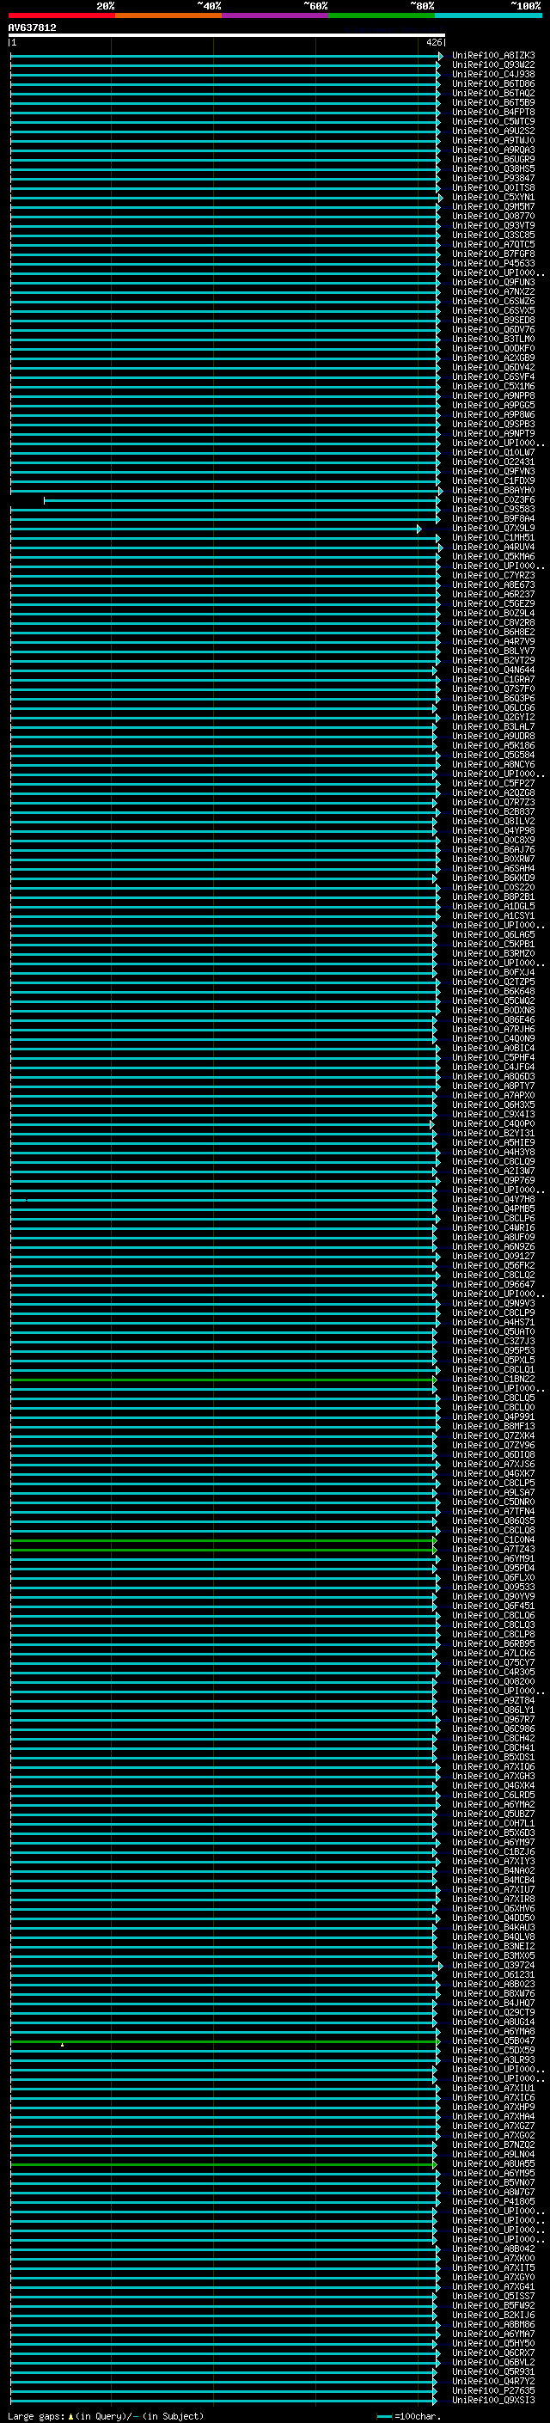Select hit label UniRef100_A7QTC5

pos(493,245)
